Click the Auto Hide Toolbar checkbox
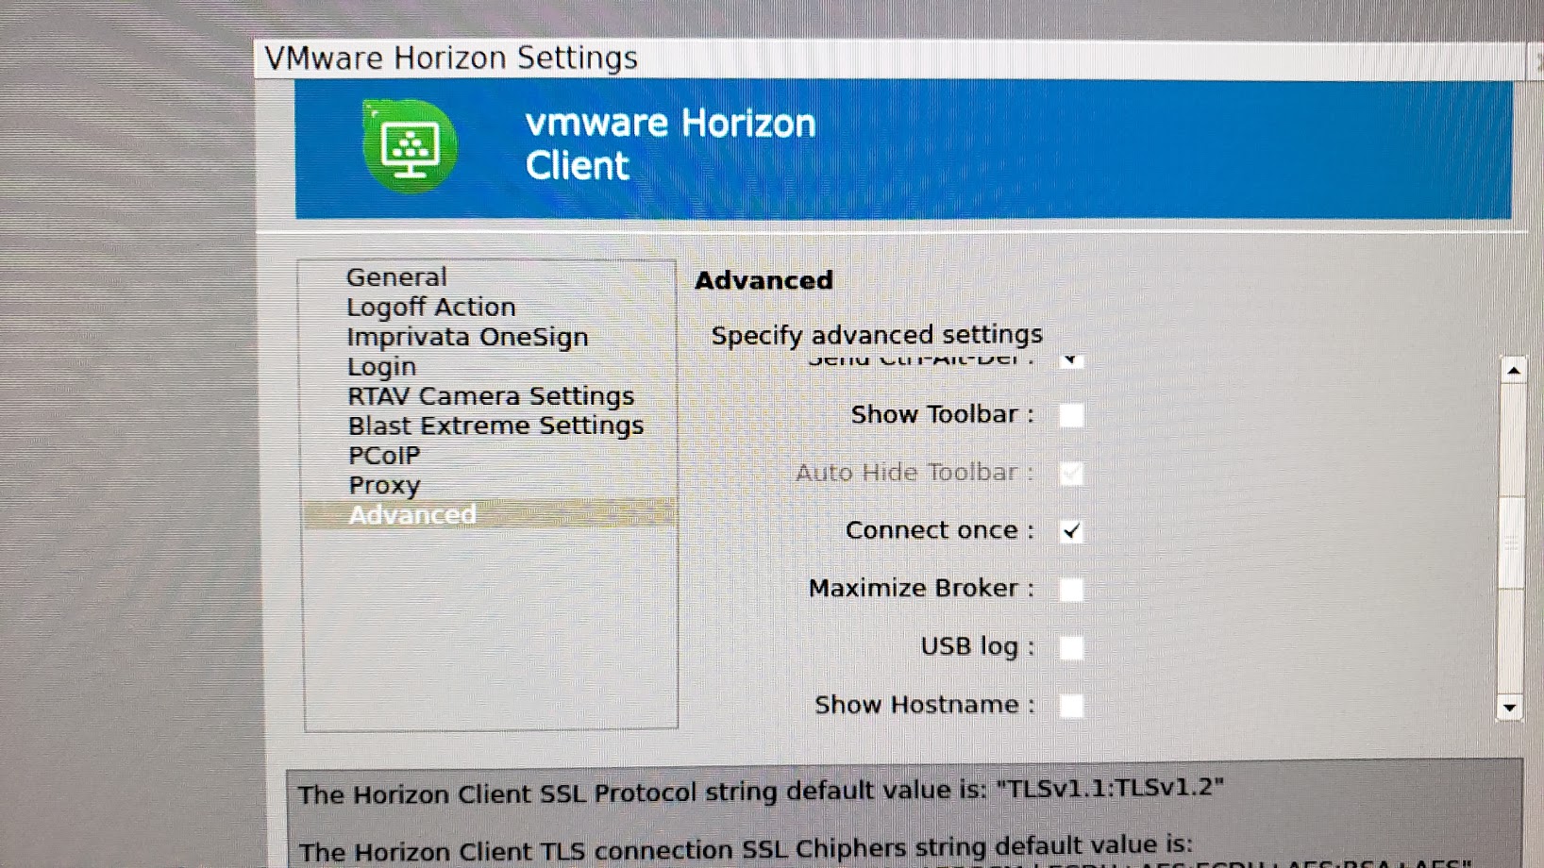 tap(1071, 473)
